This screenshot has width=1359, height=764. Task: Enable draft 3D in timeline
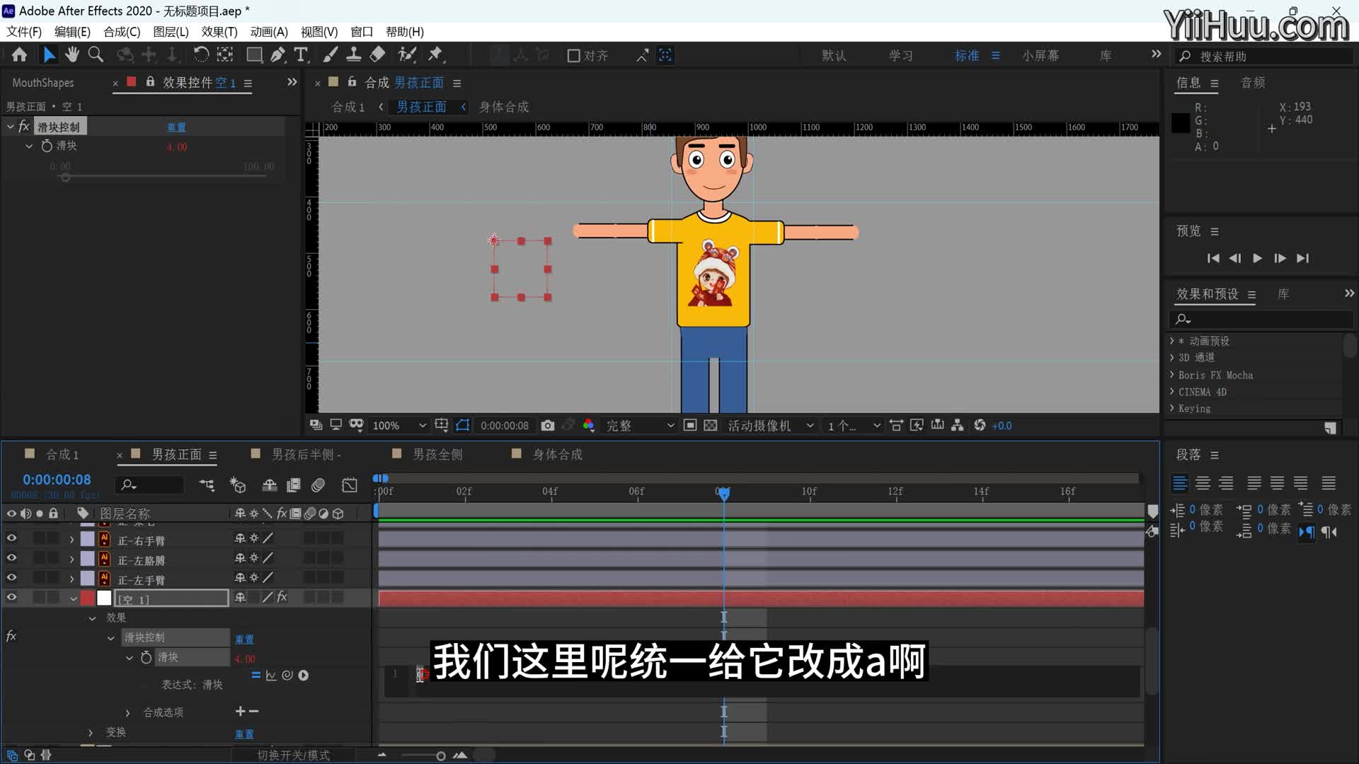(x=238, y=485)
